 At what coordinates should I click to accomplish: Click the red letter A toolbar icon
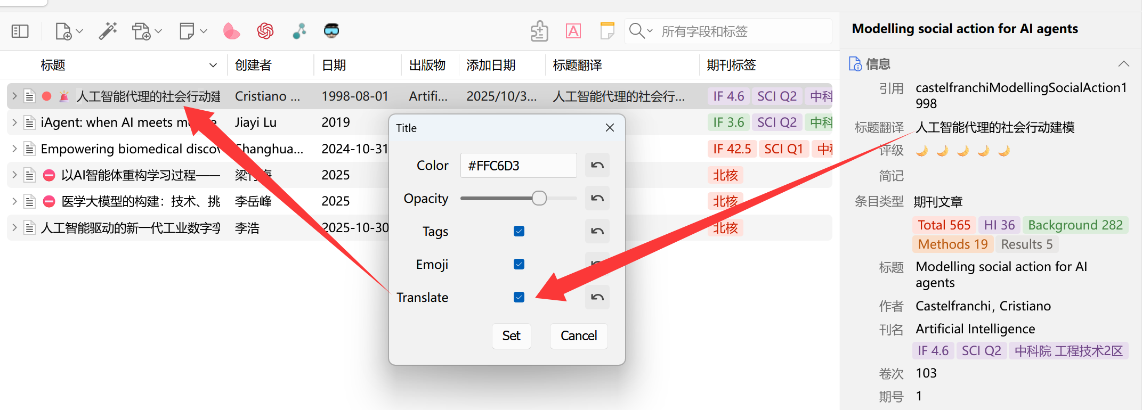tap(573, 31)
